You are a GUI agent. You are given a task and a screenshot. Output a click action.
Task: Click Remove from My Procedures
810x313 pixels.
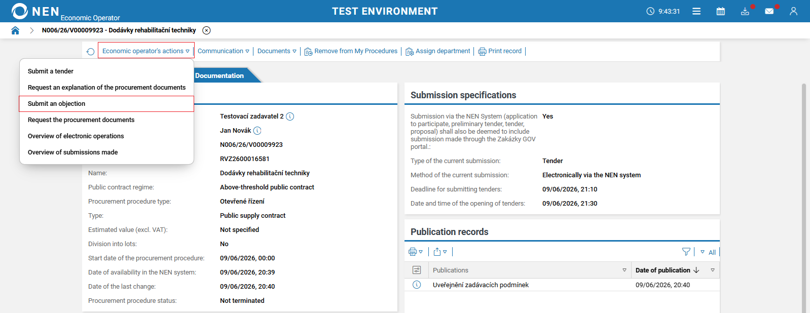(351, 51)
